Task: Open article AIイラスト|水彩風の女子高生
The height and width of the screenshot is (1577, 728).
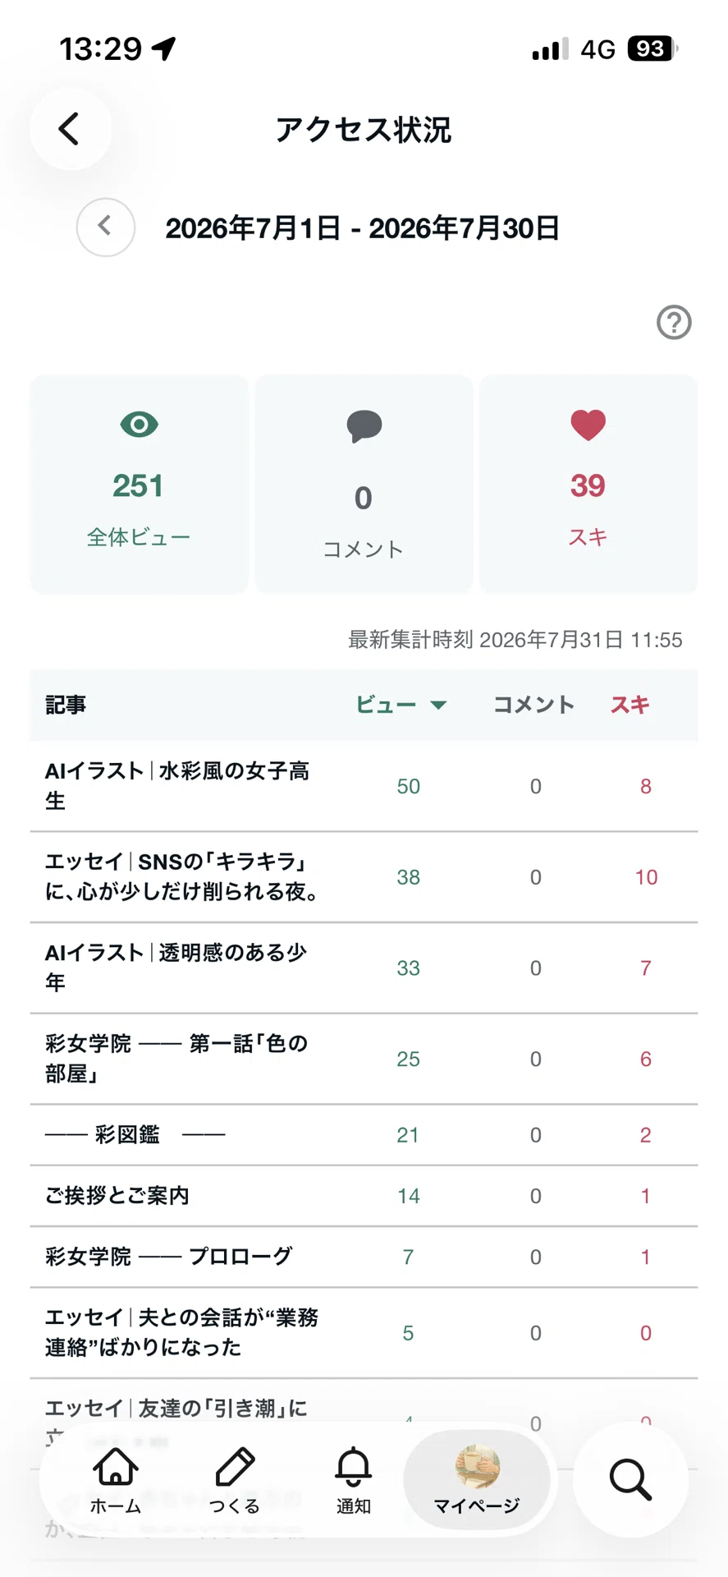Action: [364, 786]
